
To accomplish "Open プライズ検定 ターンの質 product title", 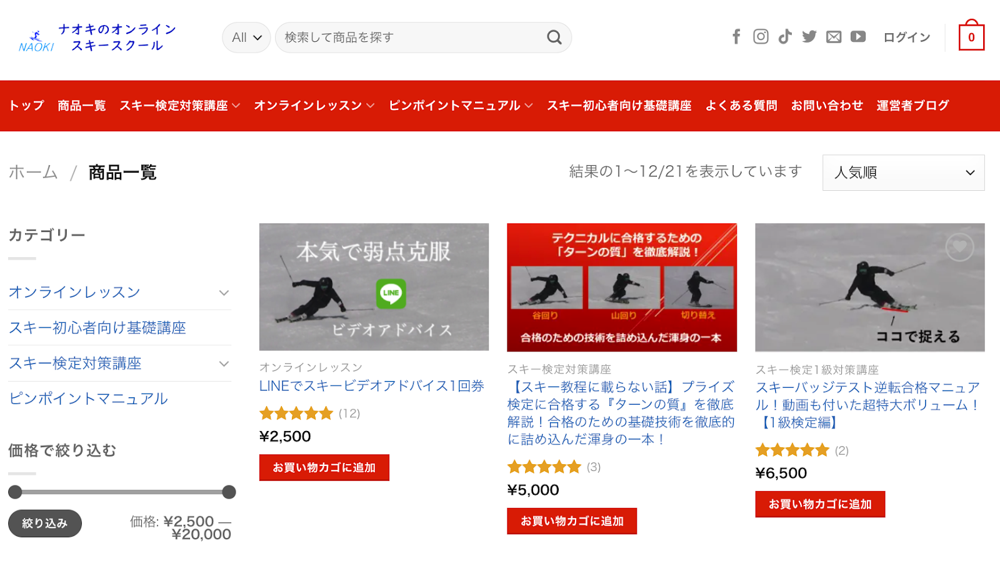I will pos(621,413).
